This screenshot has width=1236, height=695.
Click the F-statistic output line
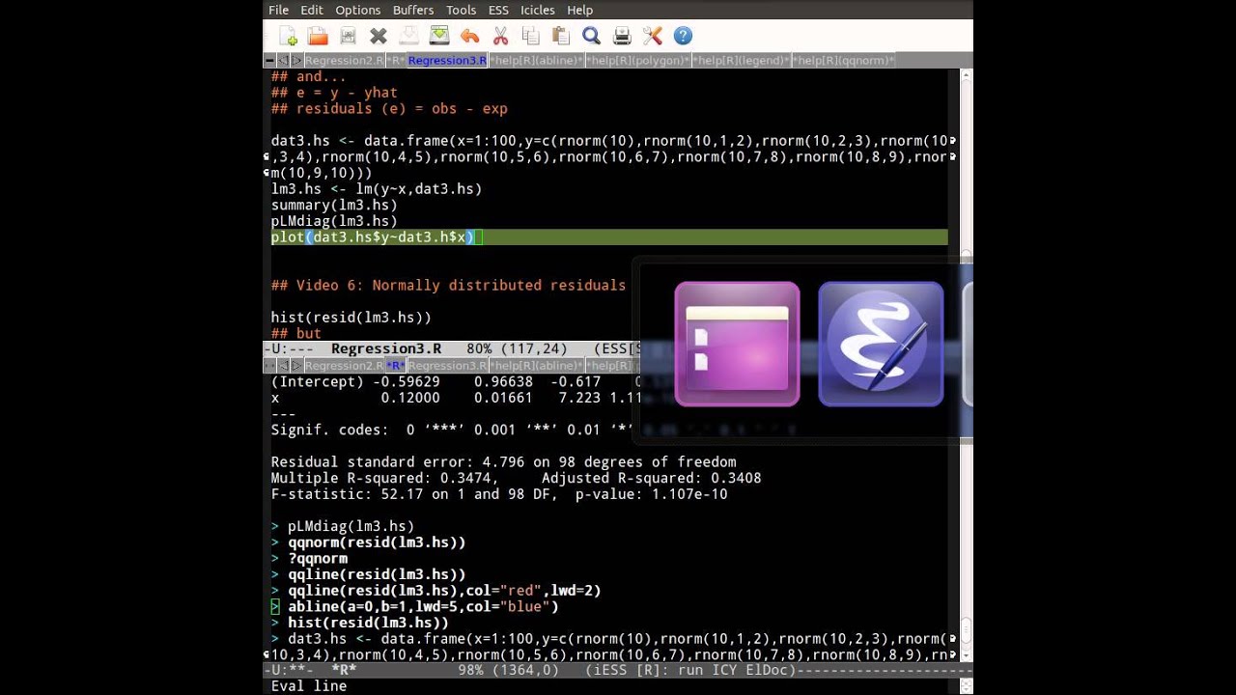coord(499,494)
